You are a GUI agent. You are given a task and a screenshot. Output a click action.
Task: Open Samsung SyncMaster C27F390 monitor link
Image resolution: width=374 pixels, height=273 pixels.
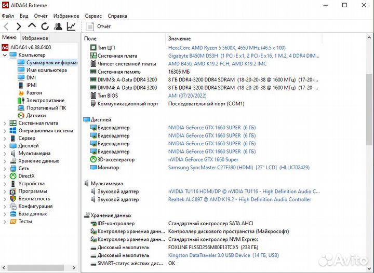click(x=239, y=168)
